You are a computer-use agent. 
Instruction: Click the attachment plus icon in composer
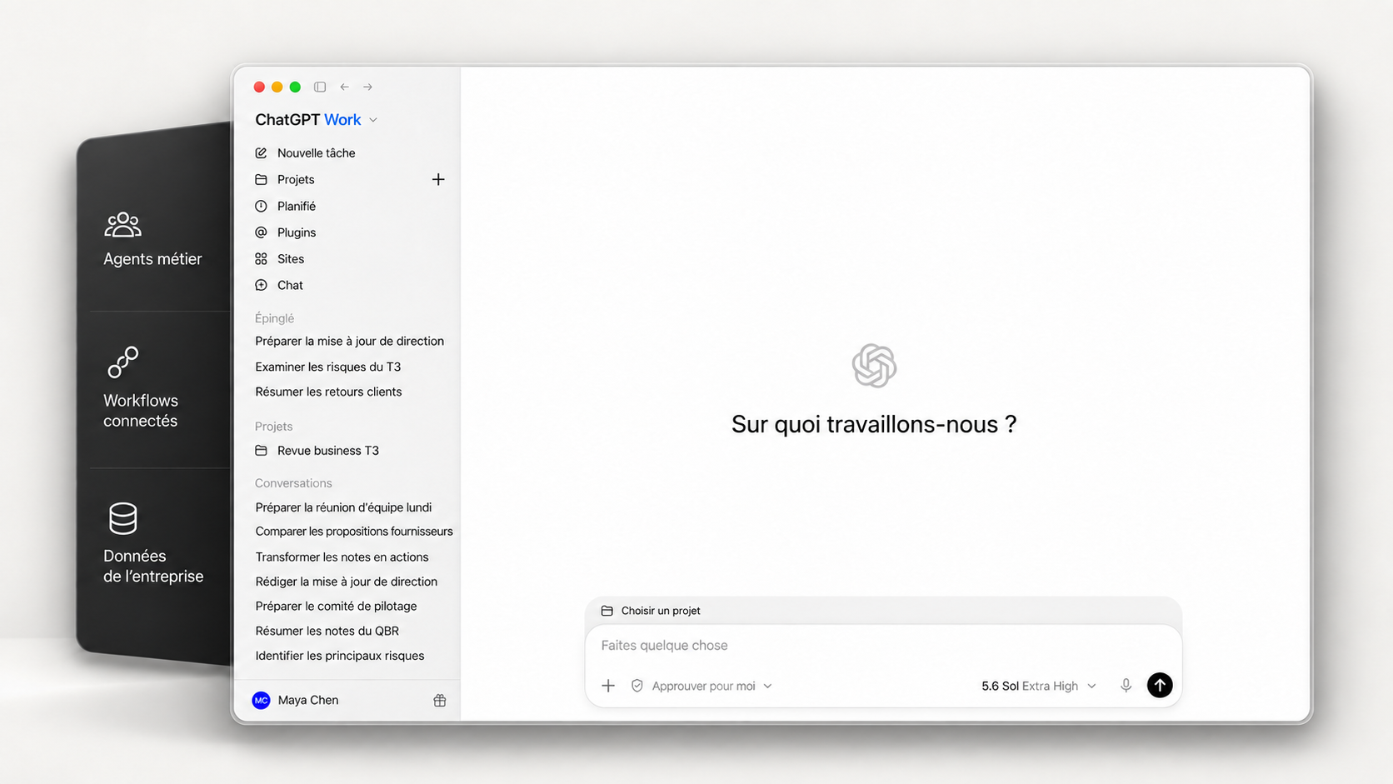coord(608,686)
